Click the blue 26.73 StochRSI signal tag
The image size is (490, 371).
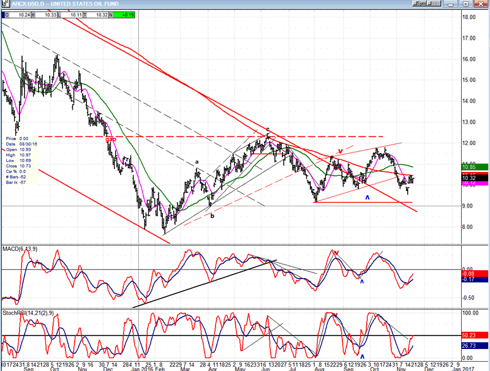[x=475, y=346]
